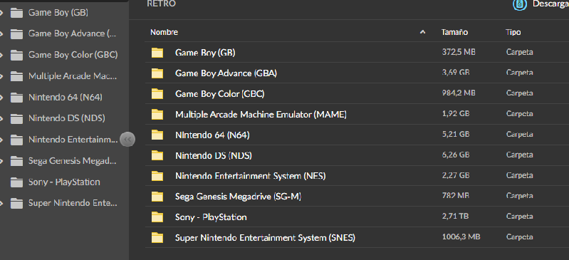This screenshot has height=260, width=569.
Task: Click the Sony - PlayStation folder icon in list
Action: 157,217
